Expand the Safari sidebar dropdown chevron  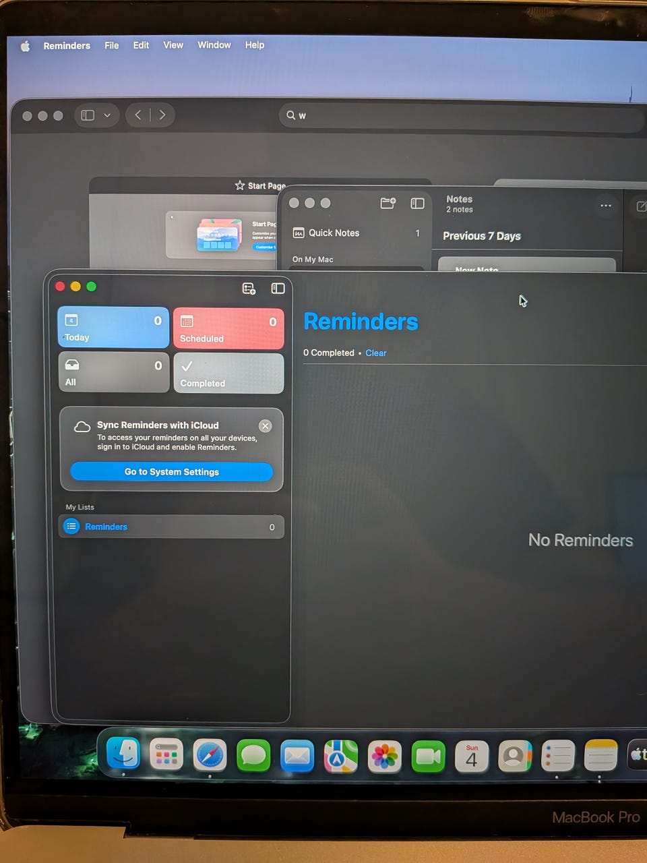coord(107,115)
